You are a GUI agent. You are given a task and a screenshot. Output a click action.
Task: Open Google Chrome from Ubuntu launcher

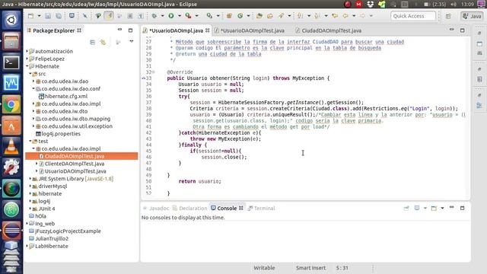[x=11, y=105]
